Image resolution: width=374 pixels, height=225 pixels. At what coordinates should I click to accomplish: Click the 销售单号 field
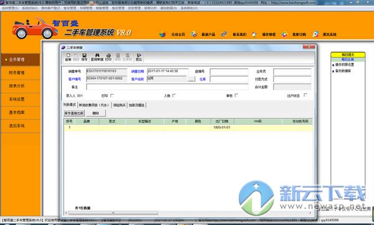click(107, 71)
